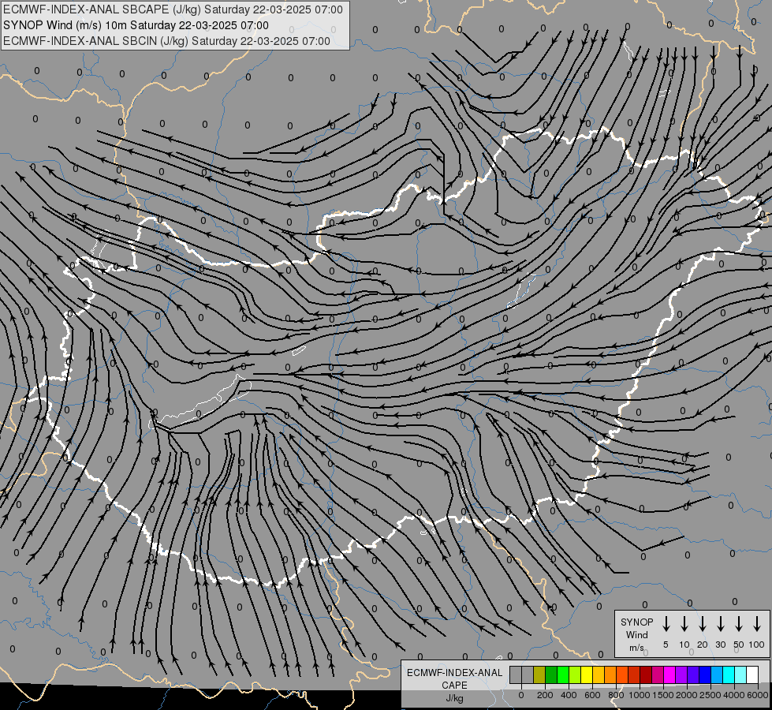The height and width of the screenshot is (710, 772).
Task: Click the 2000 value on the colorbar
Action: tap(687, 695)
